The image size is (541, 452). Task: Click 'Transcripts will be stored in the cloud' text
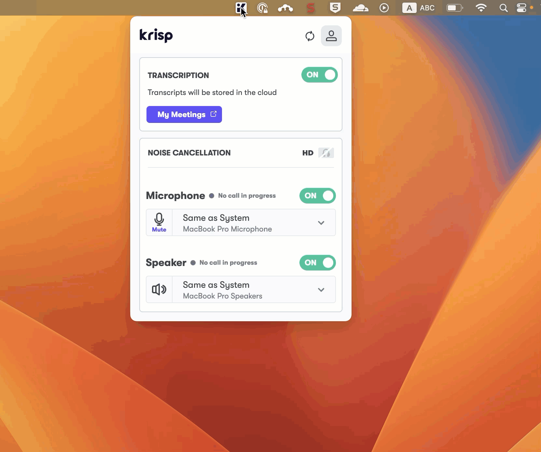(x=212, y=93)
